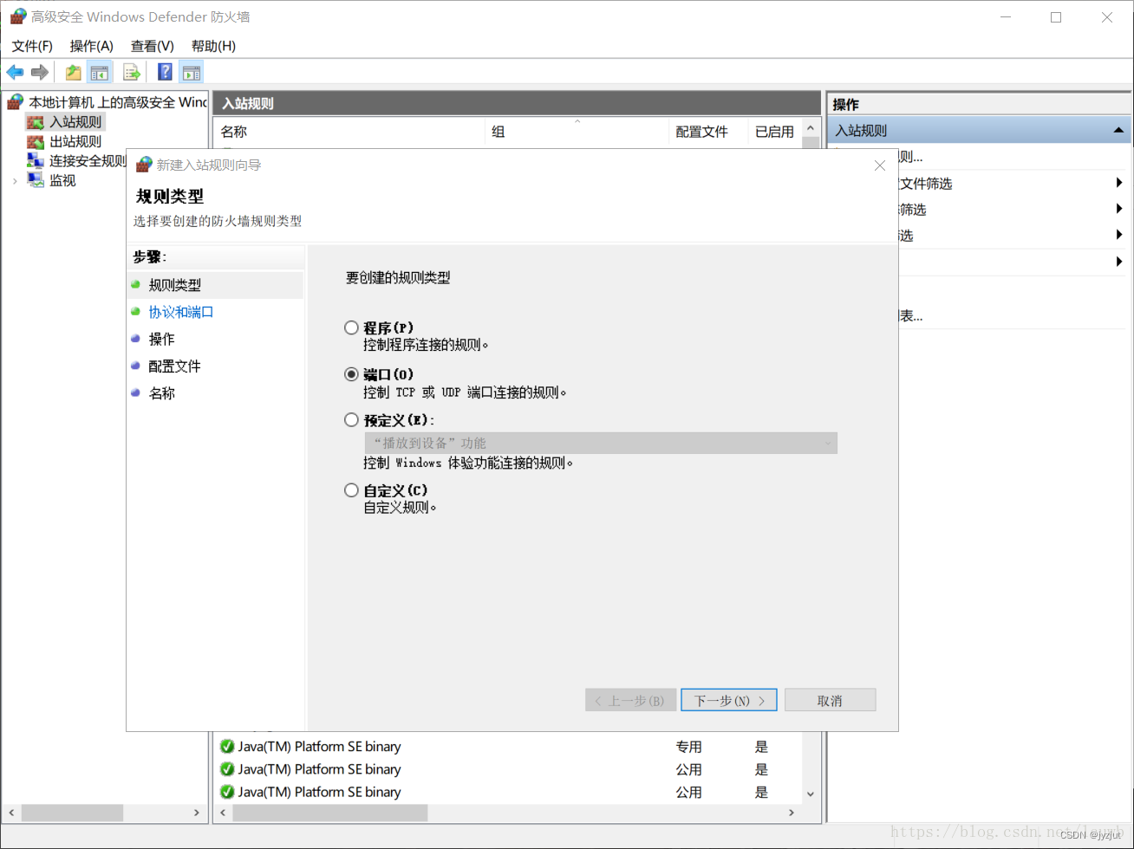Click the 操作 step in the wizard steps

coord(161,339)
